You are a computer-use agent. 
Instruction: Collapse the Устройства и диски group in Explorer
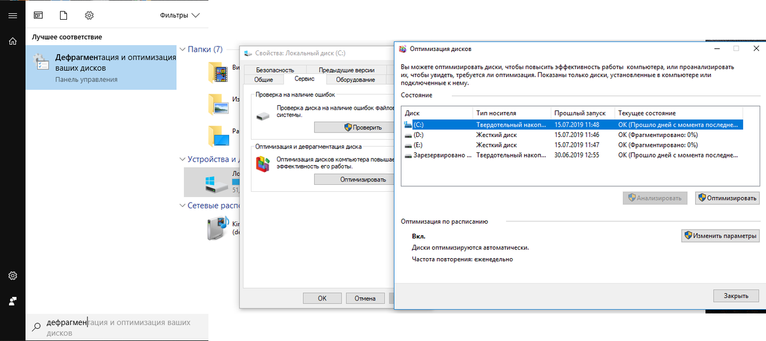(x=182, y=159)
